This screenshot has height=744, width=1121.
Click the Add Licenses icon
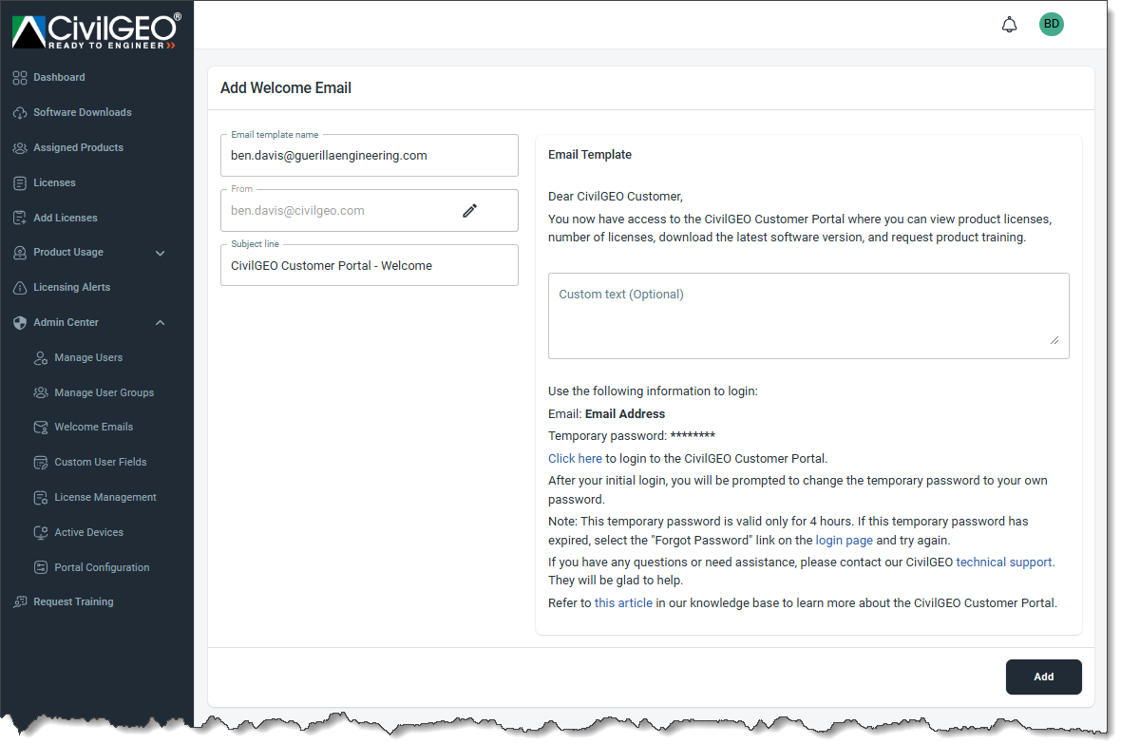(x=19, y=218)
